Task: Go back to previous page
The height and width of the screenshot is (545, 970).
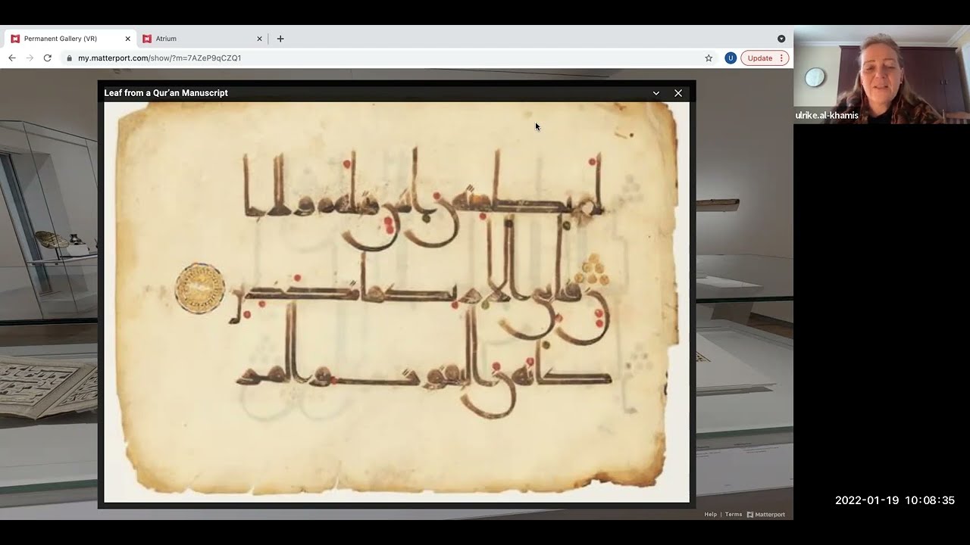Action: tap(12, 58)
